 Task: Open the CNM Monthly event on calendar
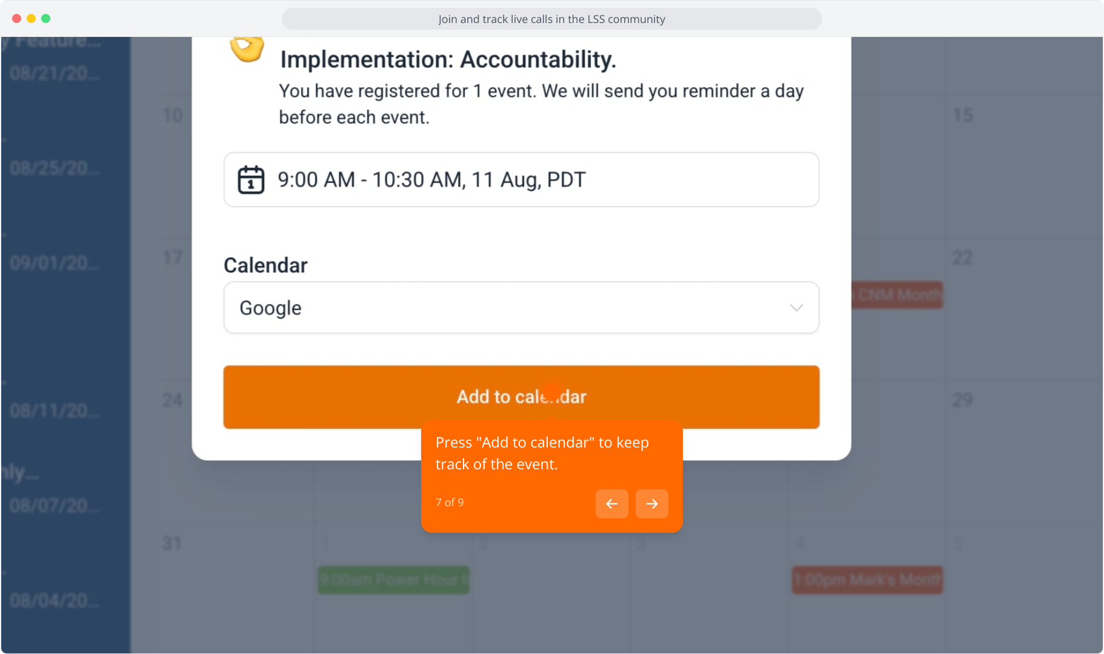pyautogui.click(x=897, y=295)
